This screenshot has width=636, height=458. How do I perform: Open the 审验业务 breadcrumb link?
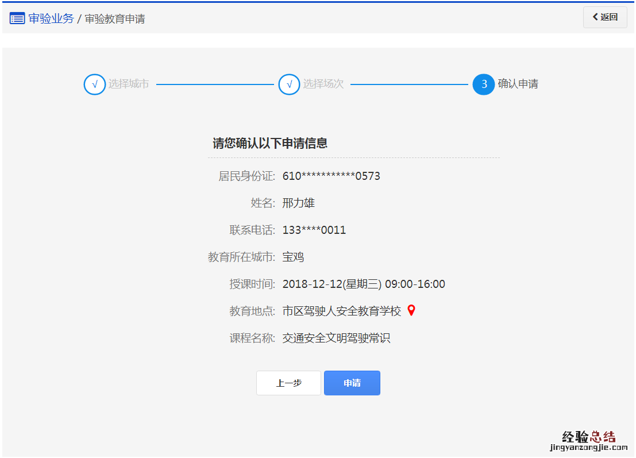[51, 18]
